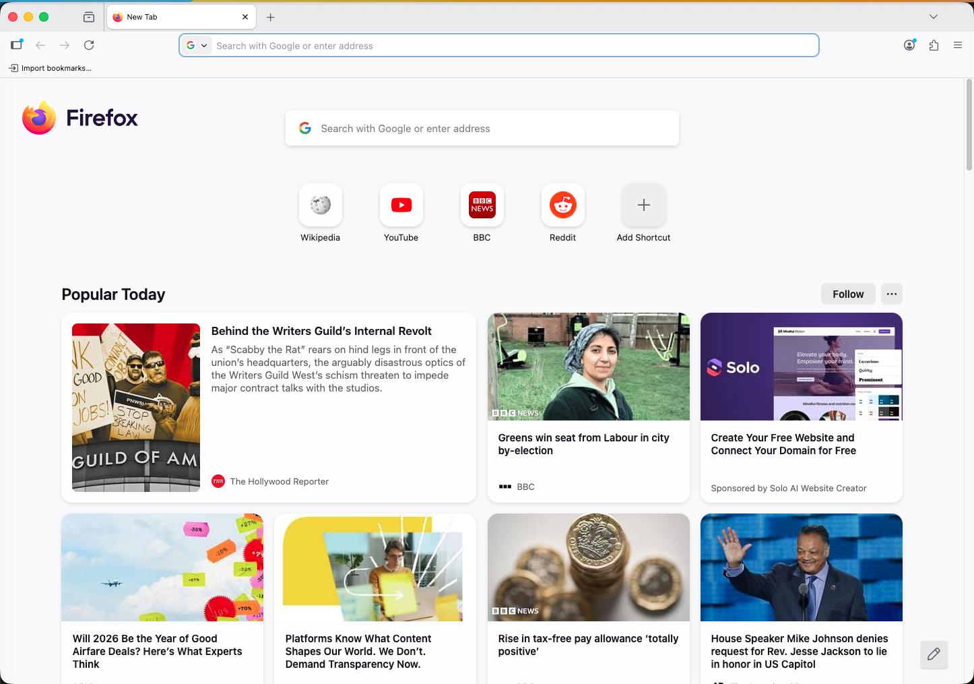Toggle the sidebar panel button
Screen dimensions: 974x684
pos(16,45)
